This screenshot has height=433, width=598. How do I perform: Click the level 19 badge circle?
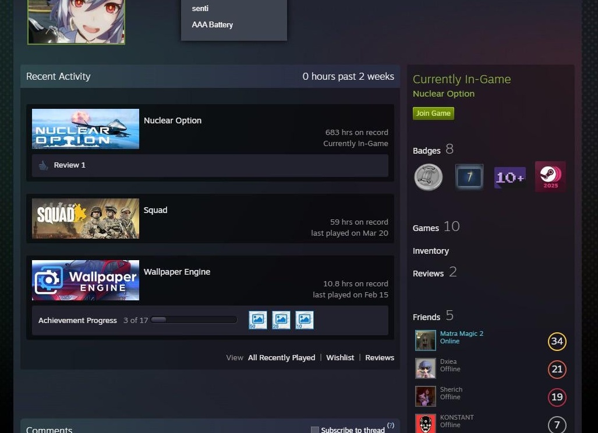pyautogui.click(x=557, y=397)
